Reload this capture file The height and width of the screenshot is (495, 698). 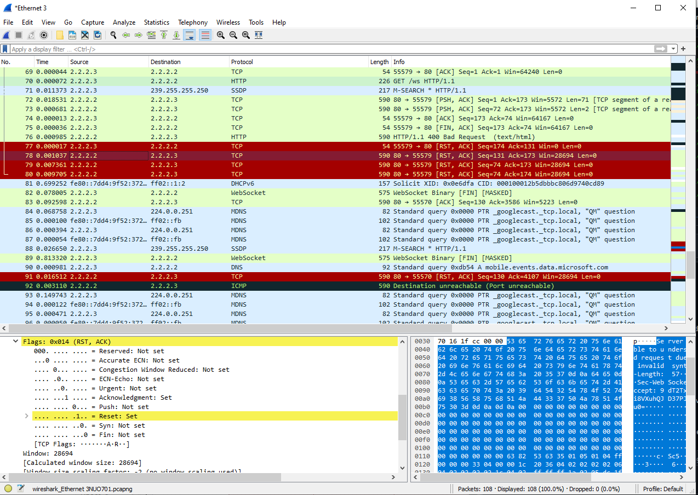pos(97,35)
